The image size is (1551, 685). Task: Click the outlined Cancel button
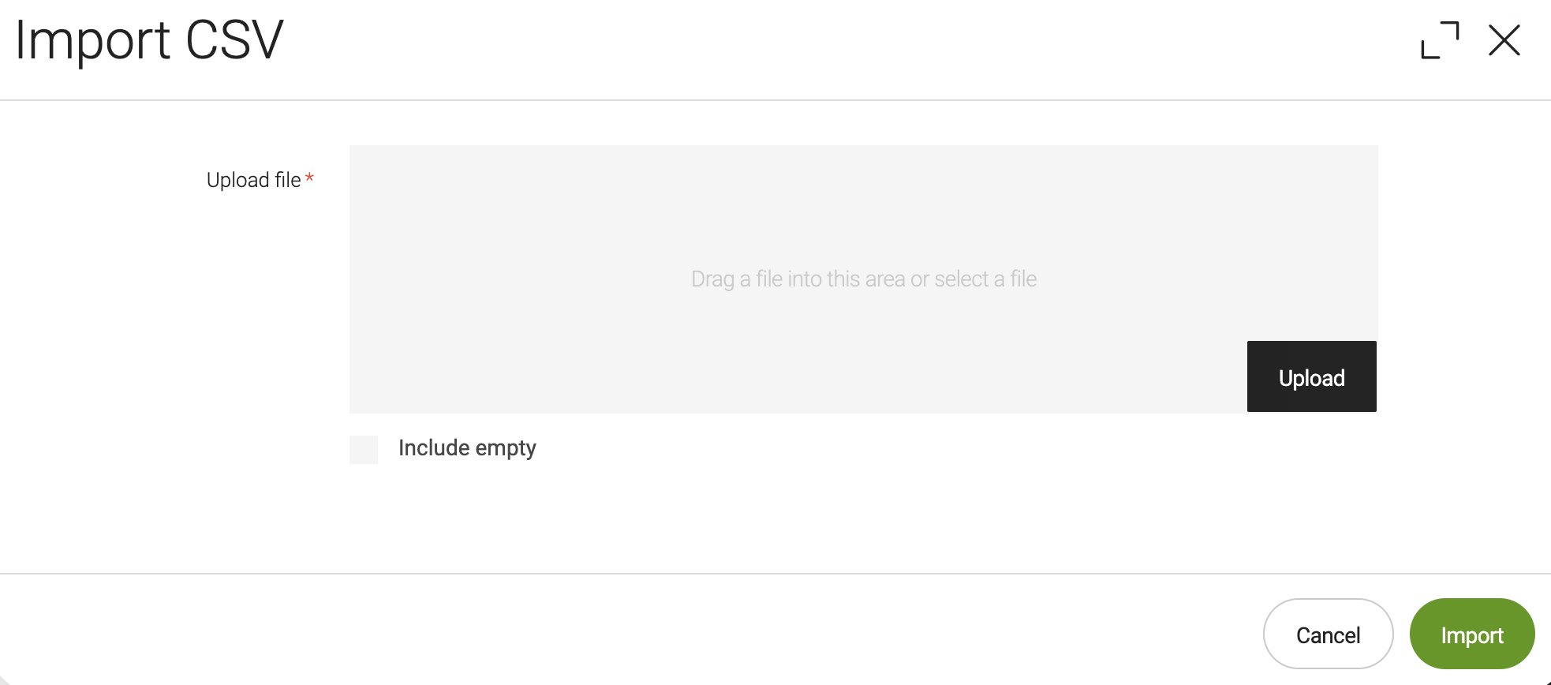coord(1328,634)
